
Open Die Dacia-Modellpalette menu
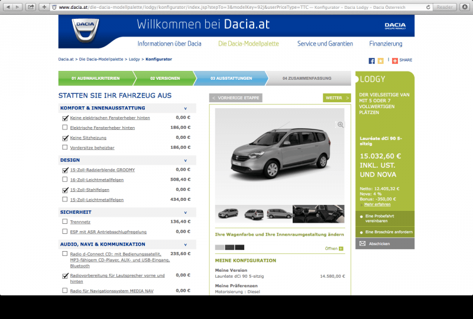click(x=248, y=44)
